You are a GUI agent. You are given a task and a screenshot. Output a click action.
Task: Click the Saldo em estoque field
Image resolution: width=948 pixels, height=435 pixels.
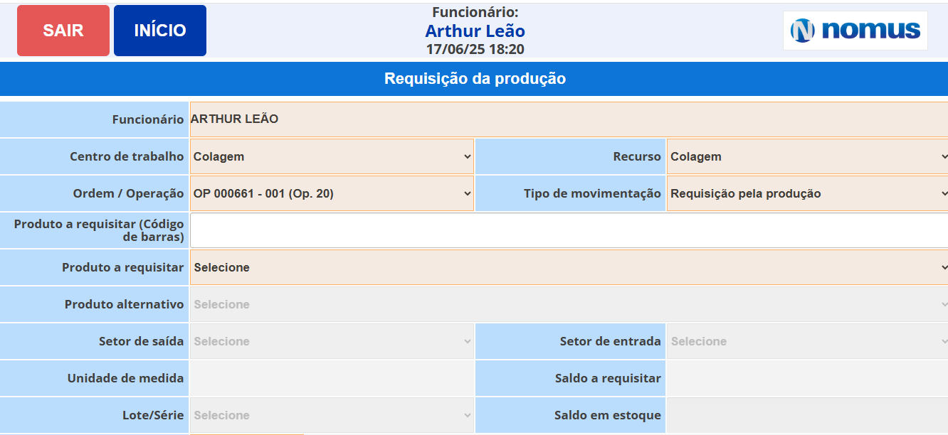pyautogui.click(x=807, y=415)
